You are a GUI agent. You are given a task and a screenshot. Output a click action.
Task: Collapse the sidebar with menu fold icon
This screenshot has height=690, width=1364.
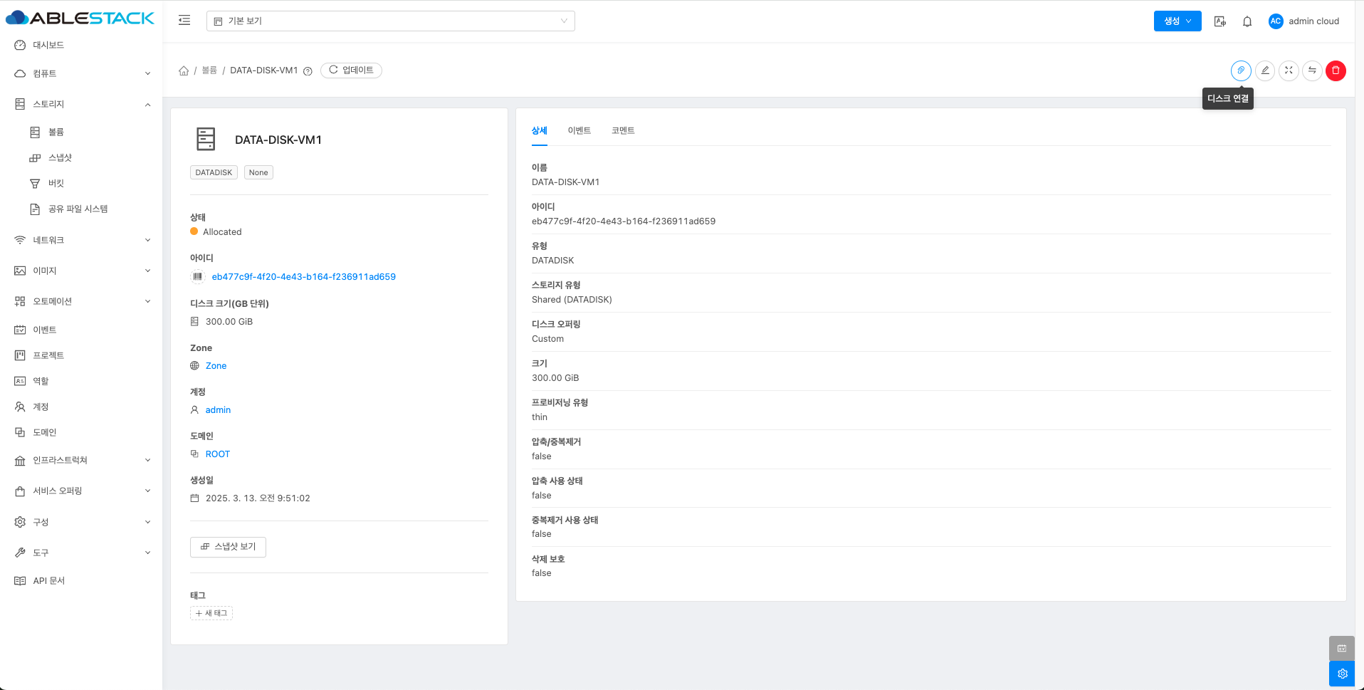click(184, 21)
